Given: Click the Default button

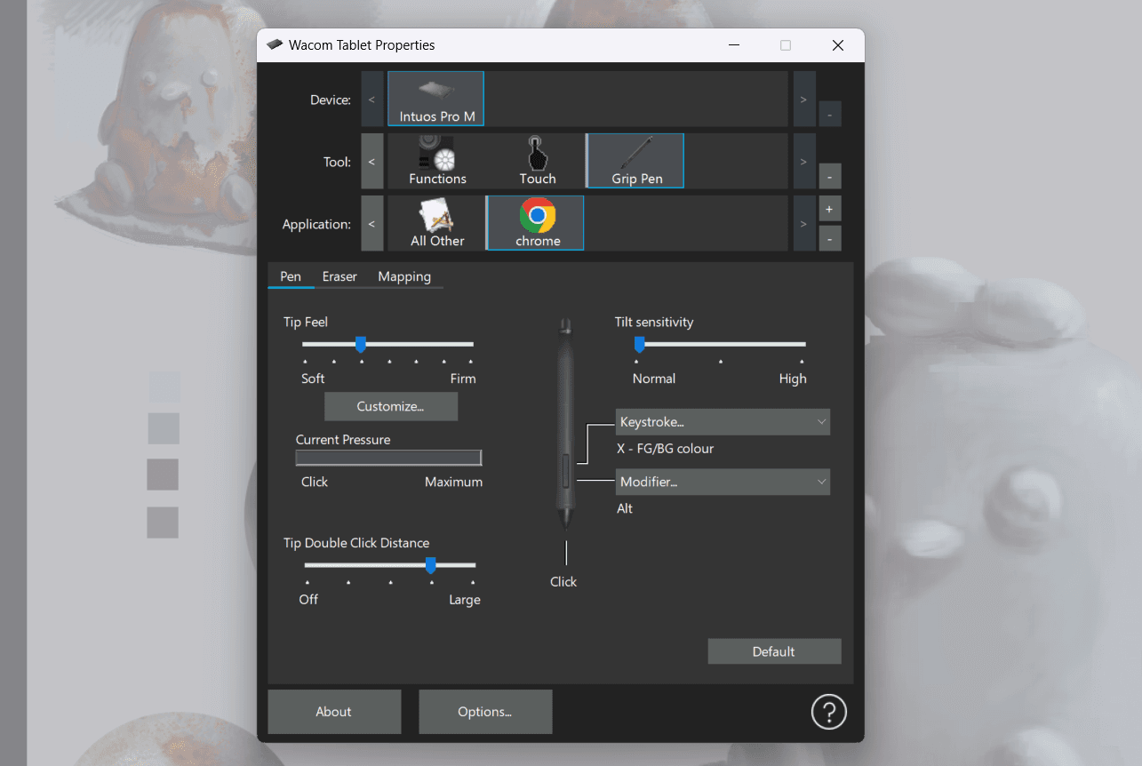Looking at the screenshot, I should (x=773, y=651).
